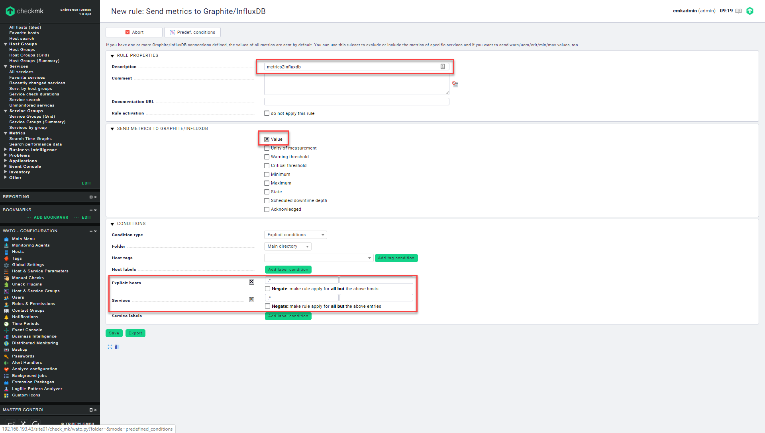Open Global Settings in WATO menu

pyautogui.click(x=28, y=265)
